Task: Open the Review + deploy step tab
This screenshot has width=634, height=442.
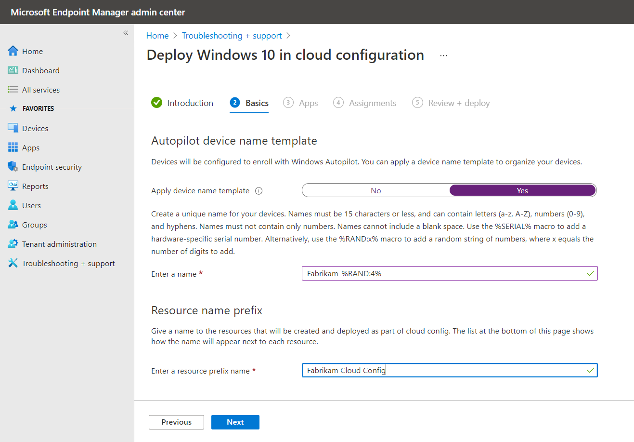Action: coord(451,103)
